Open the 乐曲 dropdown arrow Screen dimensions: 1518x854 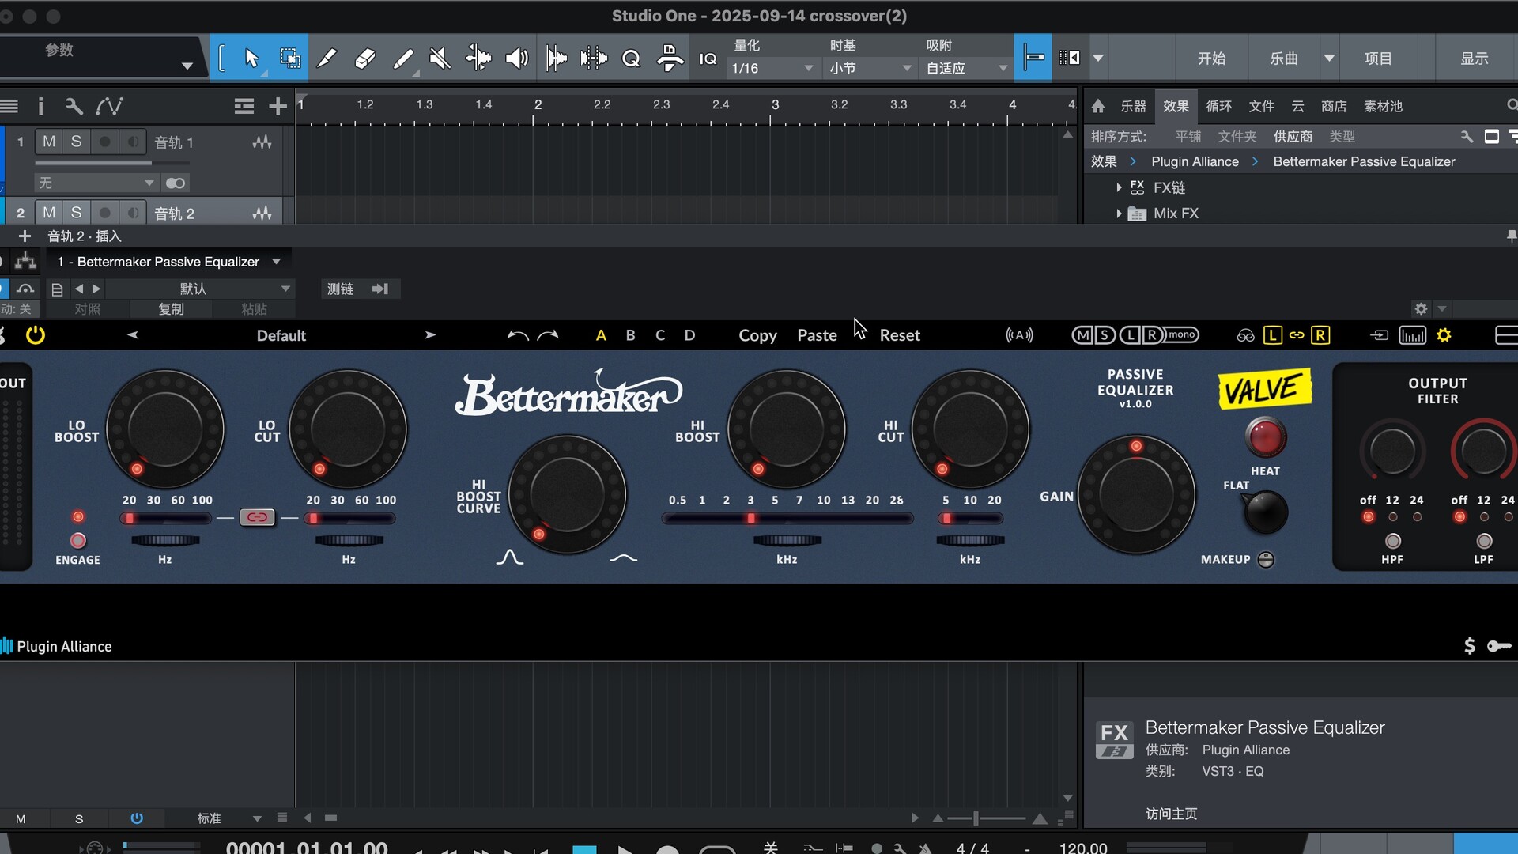[x=1329, y=58]
